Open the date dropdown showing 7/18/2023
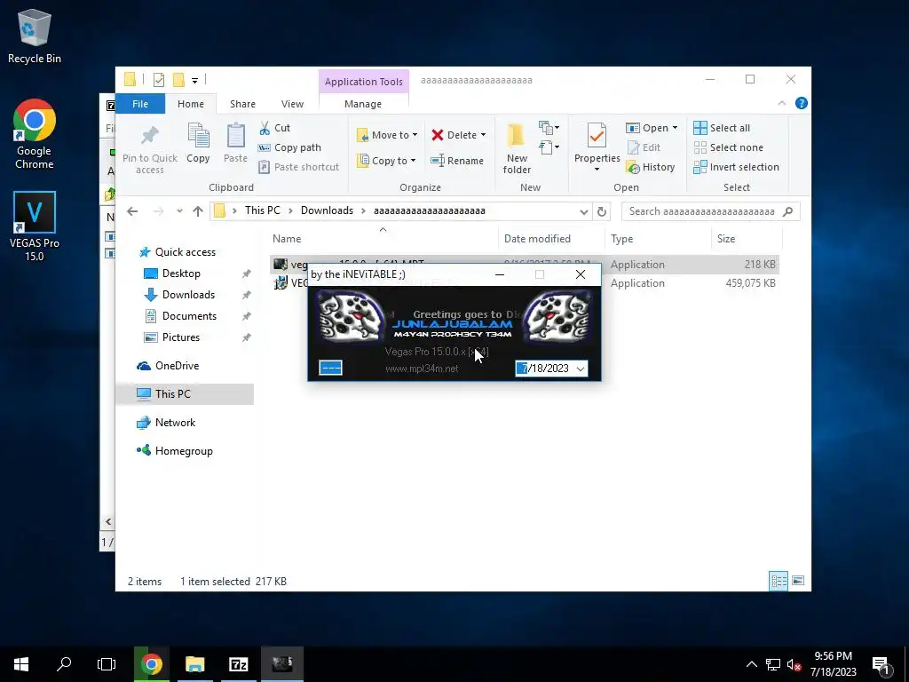This screenshot has height=682, width=909. point(581,369)
